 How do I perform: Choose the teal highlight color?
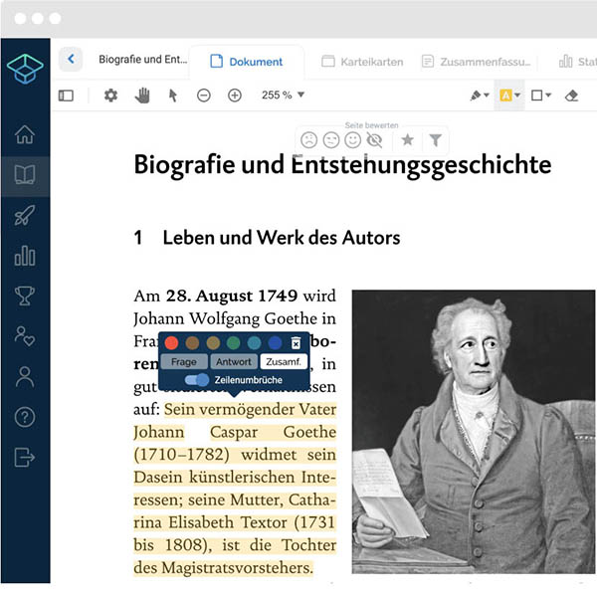pos(254,343)
